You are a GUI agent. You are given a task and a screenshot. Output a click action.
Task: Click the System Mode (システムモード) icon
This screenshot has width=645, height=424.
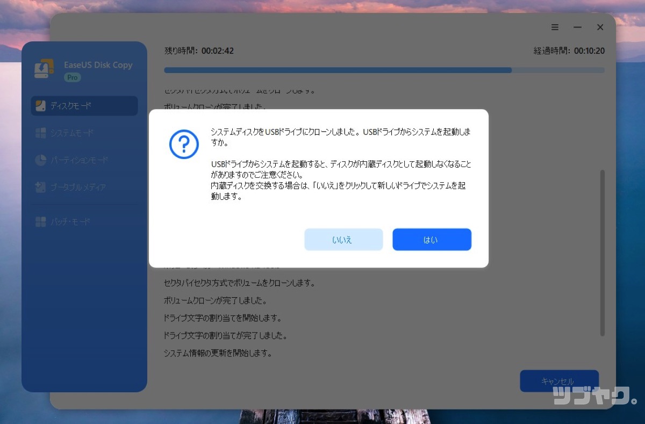click(41, 133)
